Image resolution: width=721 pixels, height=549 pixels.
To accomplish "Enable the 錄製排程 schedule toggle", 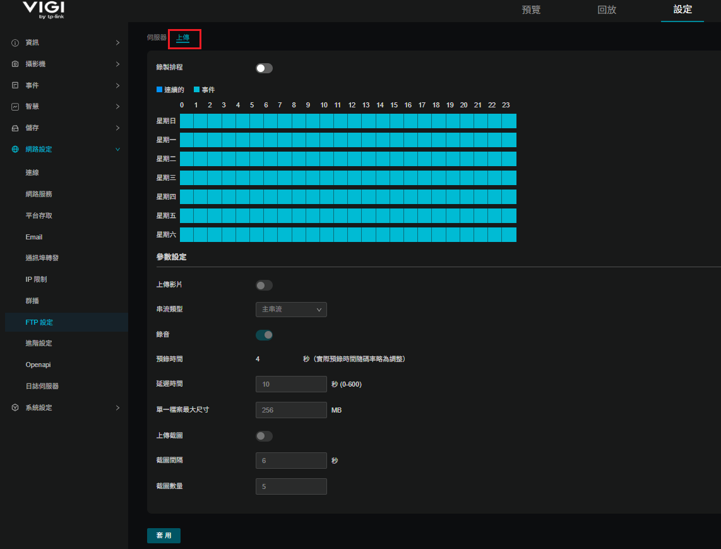I will coord(264,68).
